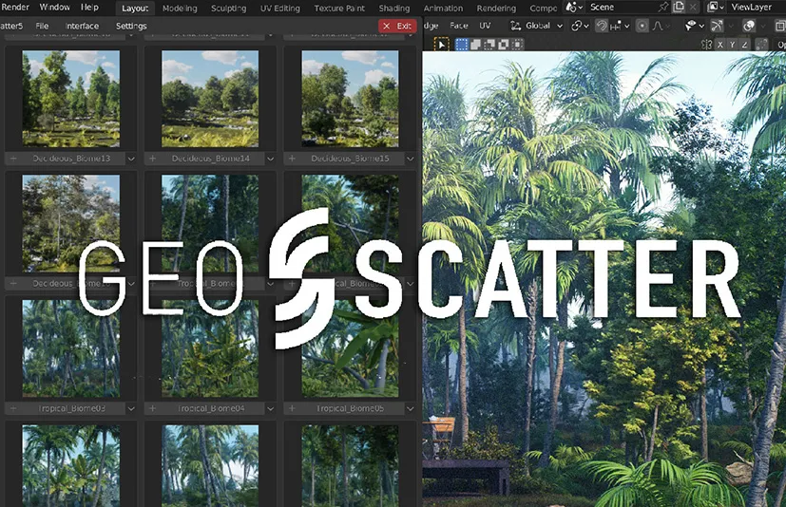Add Tropical_Biome03 with its plus icon
Screen dimensions: 786x507
pyautogui.click(x=13, y=409)
